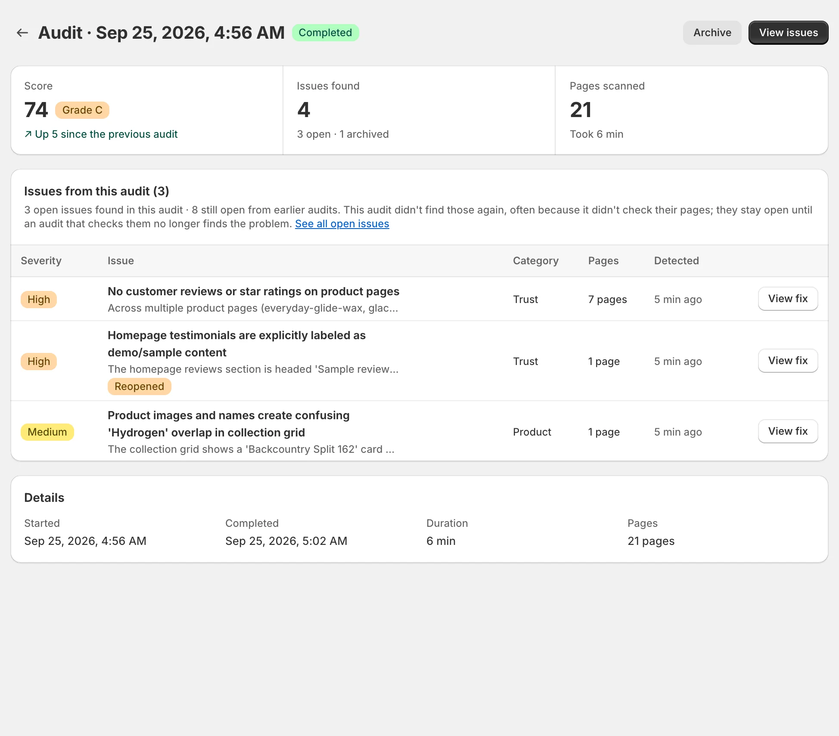This screenshot has height=736, width=839.
Task: Click '3 open · 1 archived' text
Action: (343, 134)
